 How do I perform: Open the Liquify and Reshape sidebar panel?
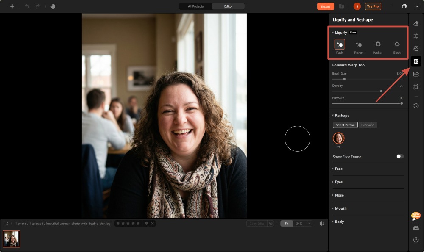(x=416, y=61)
